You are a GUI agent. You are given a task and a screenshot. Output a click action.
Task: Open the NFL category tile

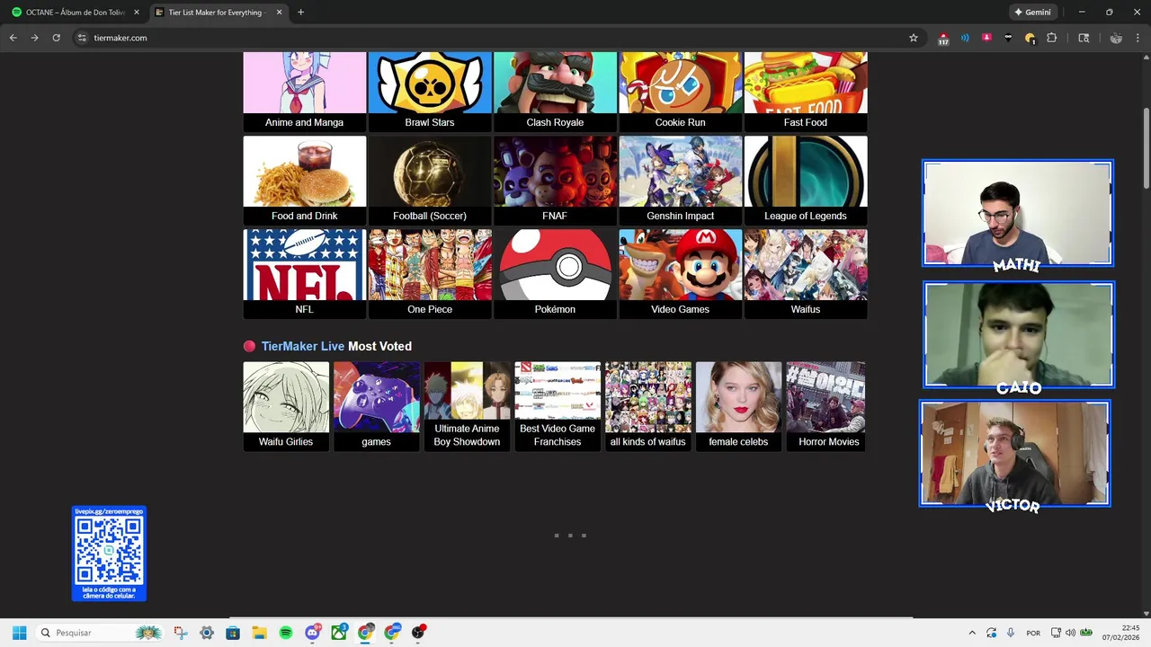(304, 274)
